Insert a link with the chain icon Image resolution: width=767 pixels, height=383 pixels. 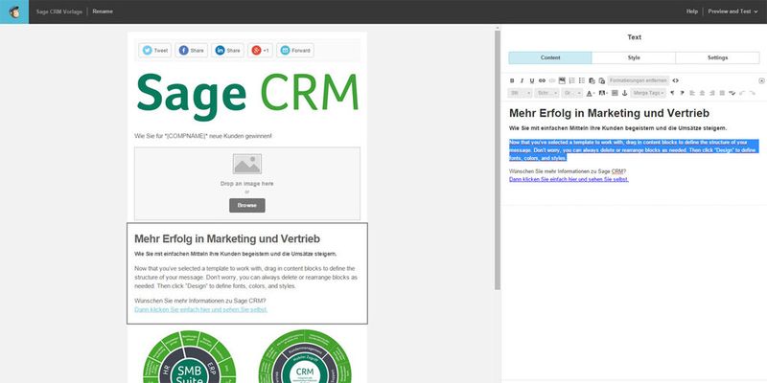542,80
